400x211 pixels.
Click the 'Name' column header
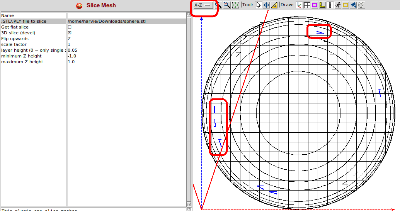click(x=7, y=15)
